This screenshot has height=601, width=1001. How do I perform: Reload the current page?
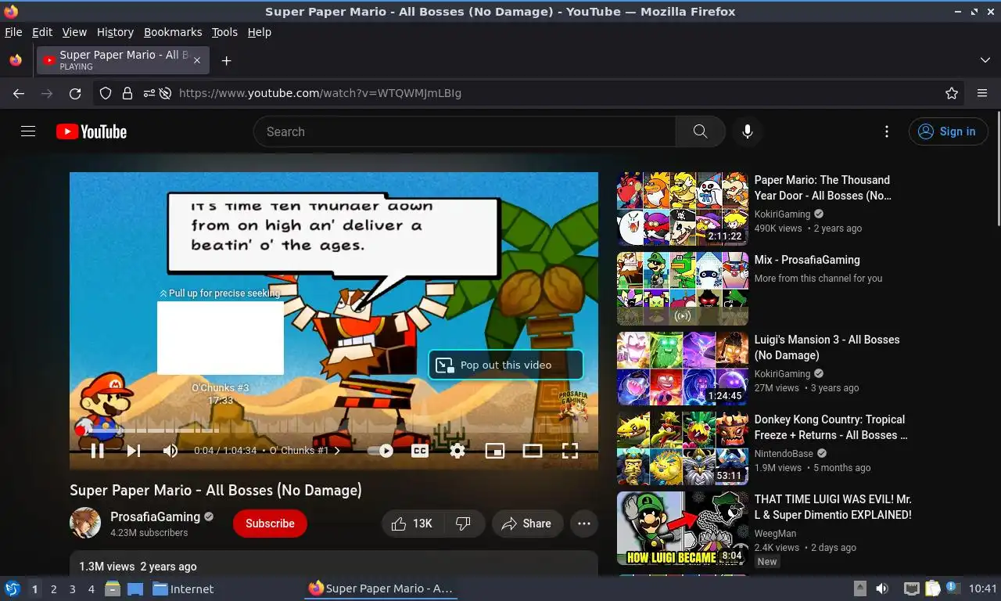coord(75,93)
